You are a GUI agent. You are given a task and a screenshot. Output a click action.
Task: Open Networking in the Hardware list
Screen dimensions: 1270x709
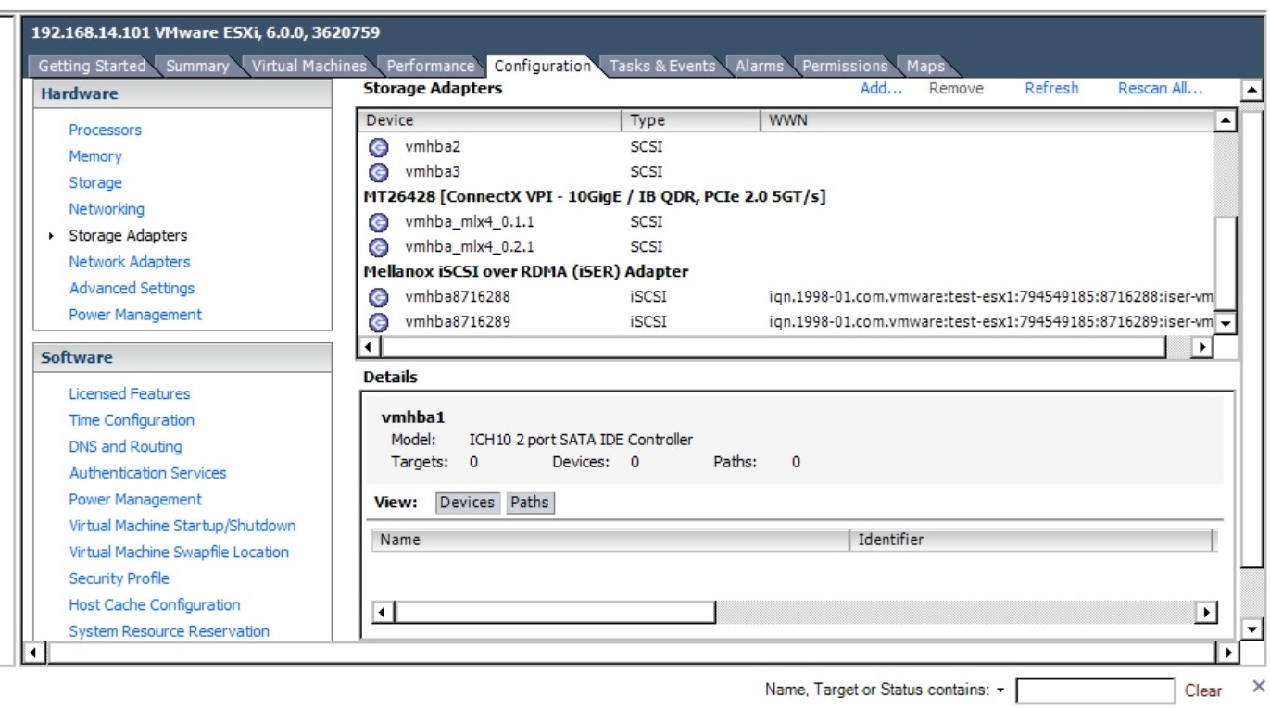click(107, 209)
